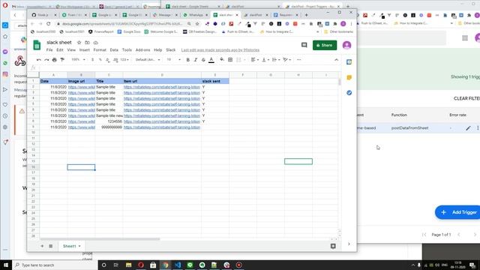This screenshot has width=480, height=270.
Task: Select the 'Sample title new' cell
Action: coord(109,115)
